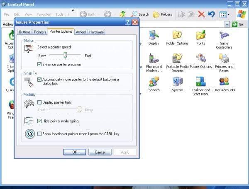Click the Cancel button
Viewport: 249px width, 189px height.
click(100, 152)
